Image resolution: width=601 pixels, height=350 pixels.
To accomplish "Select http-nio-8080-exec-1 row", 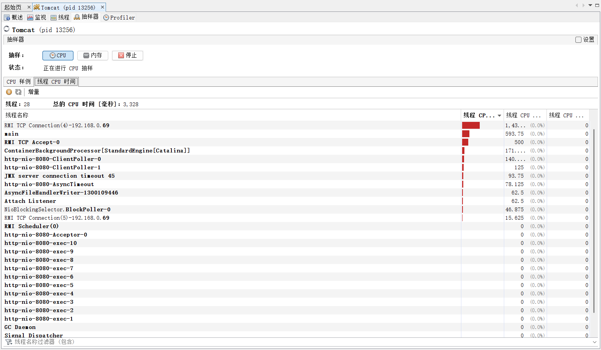I will [x=296, y=319].
